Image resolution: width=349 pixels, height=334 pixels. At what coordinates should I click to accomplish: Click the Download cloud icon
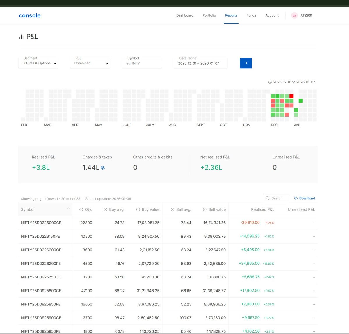tap(296, 198)
